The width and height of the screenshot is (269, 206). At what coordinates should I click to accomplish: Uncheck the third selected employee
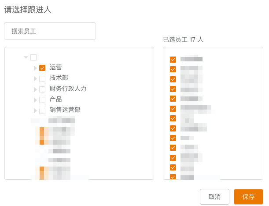173,79
